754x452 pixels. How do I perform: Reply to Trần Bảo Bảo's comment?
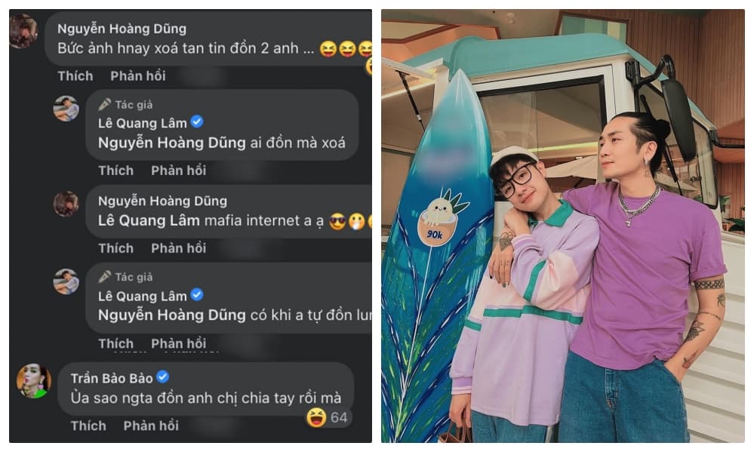coord(151,426)
